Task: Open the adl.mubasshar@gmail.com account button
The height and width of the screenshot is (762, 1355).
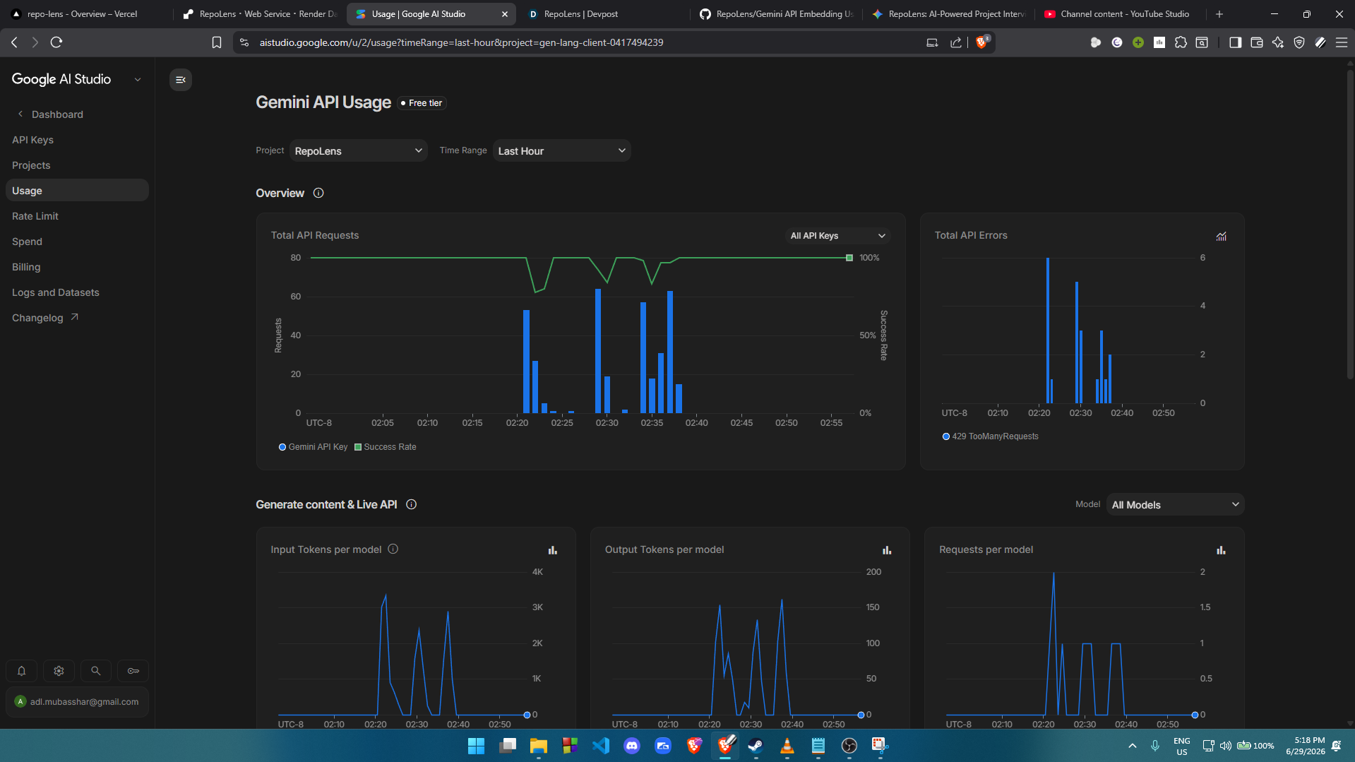Action: point(77,702)
